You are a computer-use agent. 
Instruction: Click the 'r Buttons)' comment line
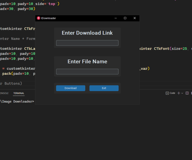11,84
